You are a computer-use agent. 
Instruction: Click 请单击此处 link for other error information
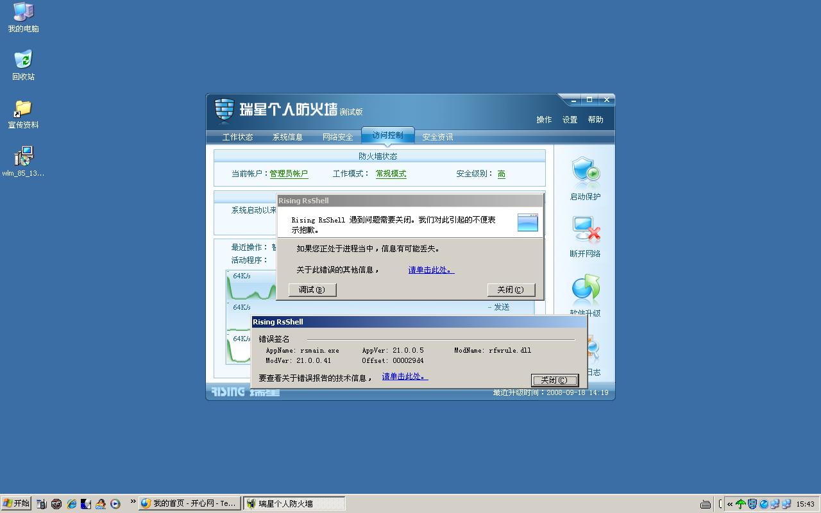coord(431,270)
